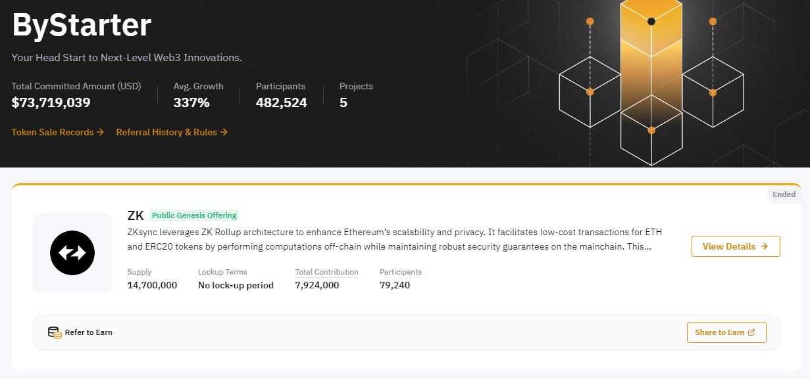Click the 482,524 participants figure
The image size is (810, 379).
pyautogui.click(x=281, y=102)
